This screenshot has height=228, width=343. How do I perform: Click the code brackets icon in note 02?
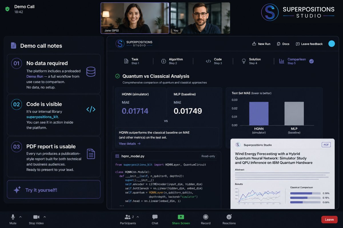tap(91, 109)
